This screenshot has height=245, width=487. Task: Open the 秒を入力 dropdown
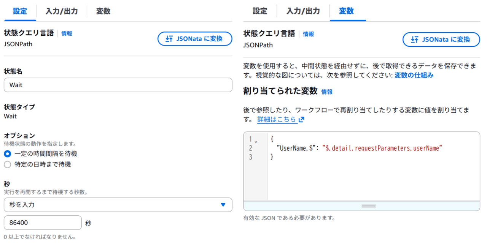point(118,205)
